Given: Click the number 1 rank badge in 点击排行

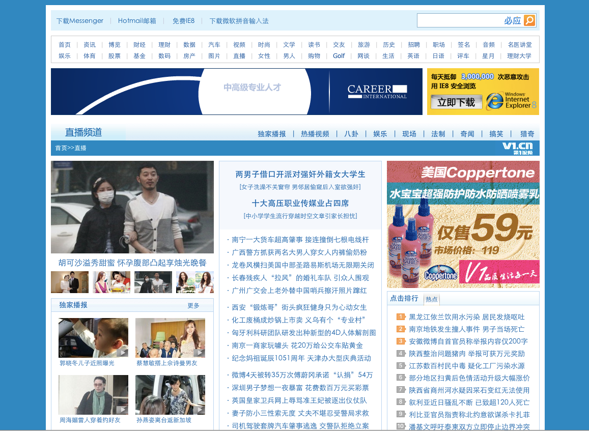Looking at the screenshot, I should [x=401, y=317].
